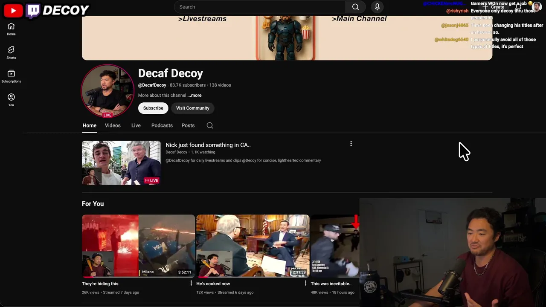This screenshot has width=546, height=307.
Task: Click the They're hiding this title
Action: 100,284
